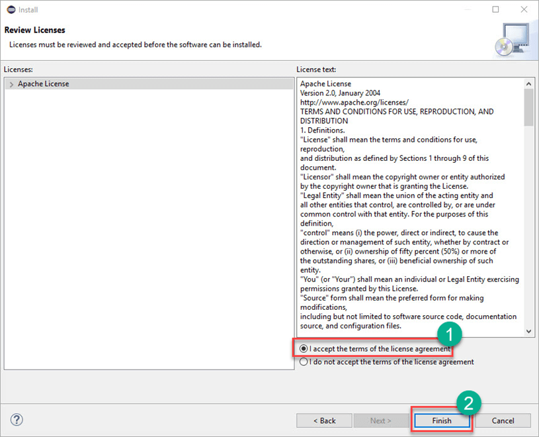Viewport: 539px width, 437px height.
Task: Click the license text scroll up arrow
Action: 529,84
